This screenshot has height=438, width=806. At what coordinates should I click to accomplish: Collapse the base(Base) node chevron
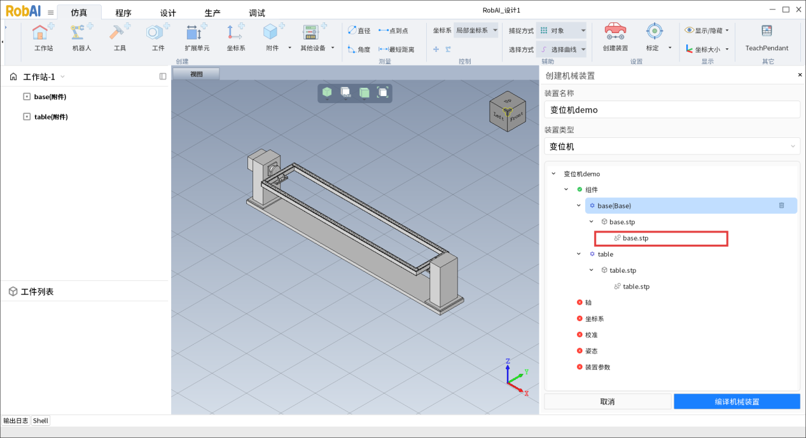[x=578, y=205]
